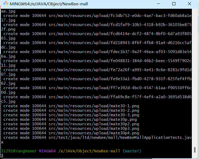This screenshot has height=159, width=199.
Task: Click the mate30-2.png output line
Action: click(71, 110)
